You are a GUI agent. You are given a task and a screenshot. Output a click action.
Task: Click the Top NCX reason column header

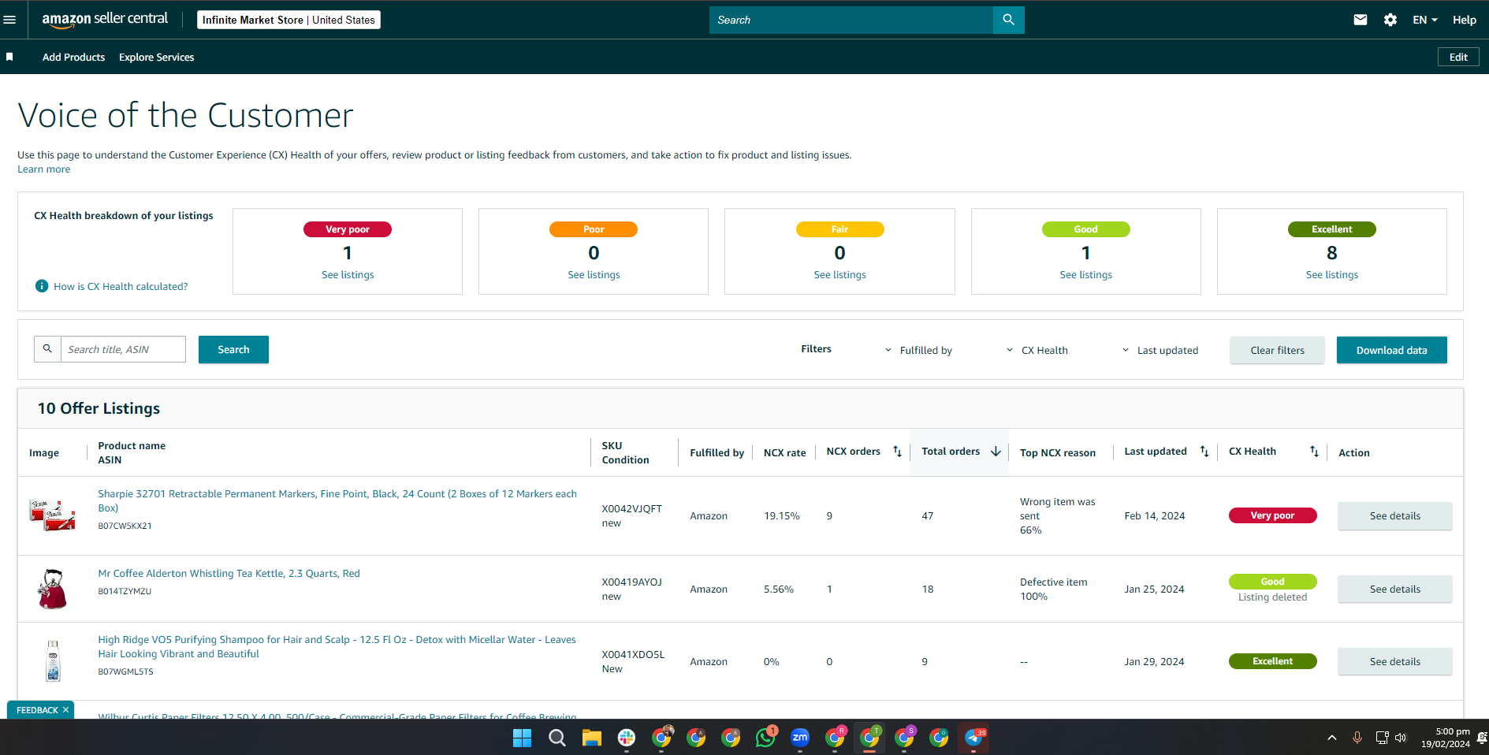point(1058,452)
